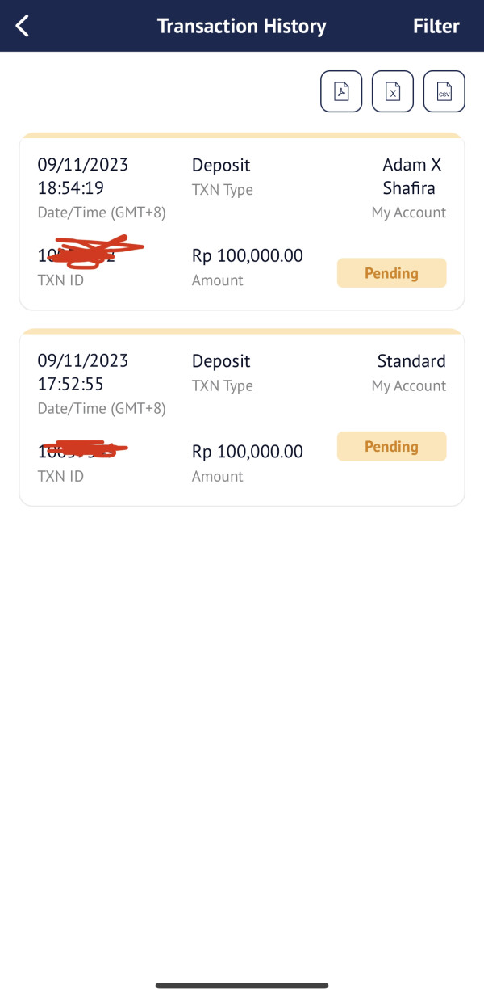484x998 pixels.
Task: Tap the Transaction History page title
Action: [242, 26]
